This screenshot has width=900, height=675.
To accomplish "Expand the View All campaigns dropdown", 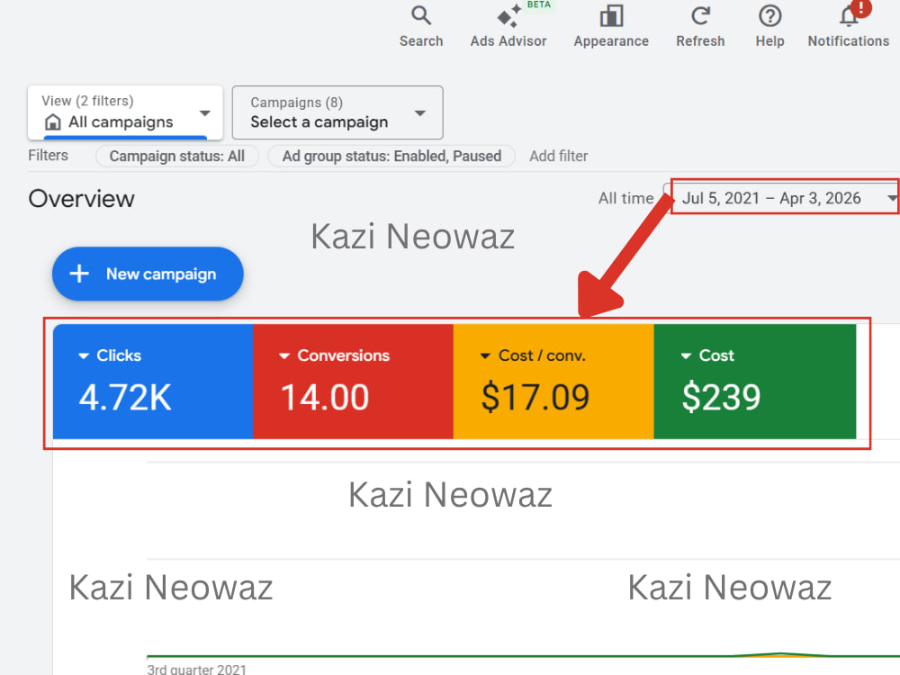I will (125, 112).
